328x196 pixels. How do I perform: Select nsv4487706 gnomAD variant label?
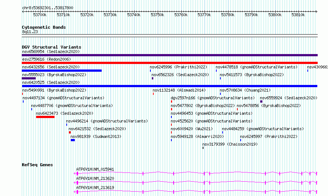(72, 106)
